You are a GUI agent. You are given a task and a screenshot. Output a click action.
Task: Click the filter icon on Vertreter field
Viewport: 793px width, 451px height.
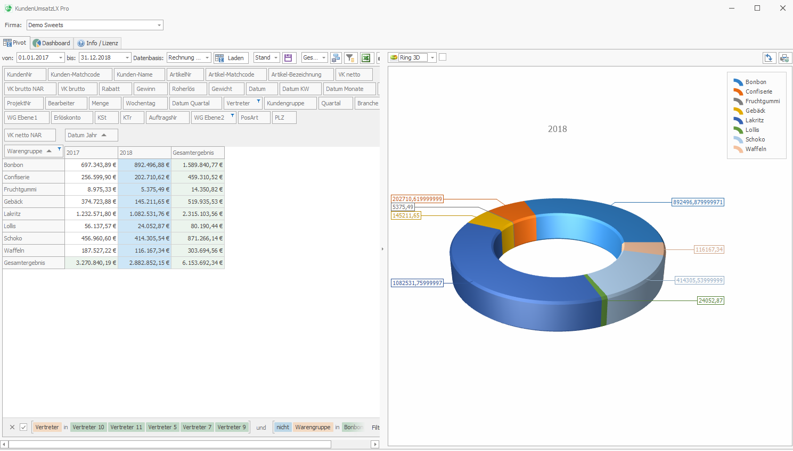tap(258, 101)
